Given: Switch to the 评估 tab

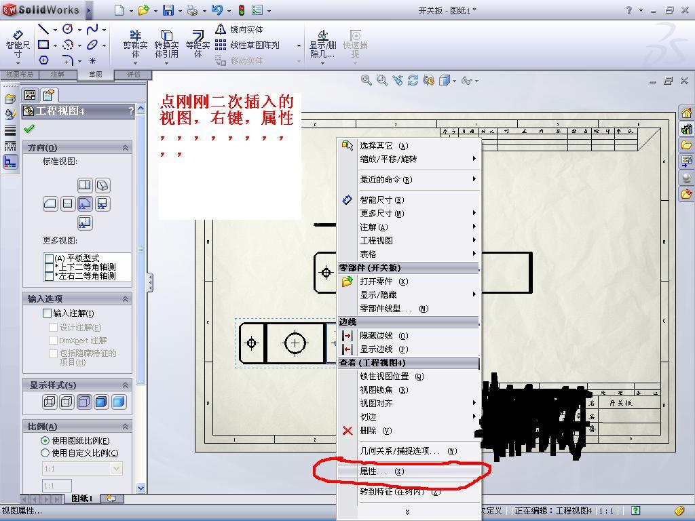Looking at the screenshot, I should (134, 75).
